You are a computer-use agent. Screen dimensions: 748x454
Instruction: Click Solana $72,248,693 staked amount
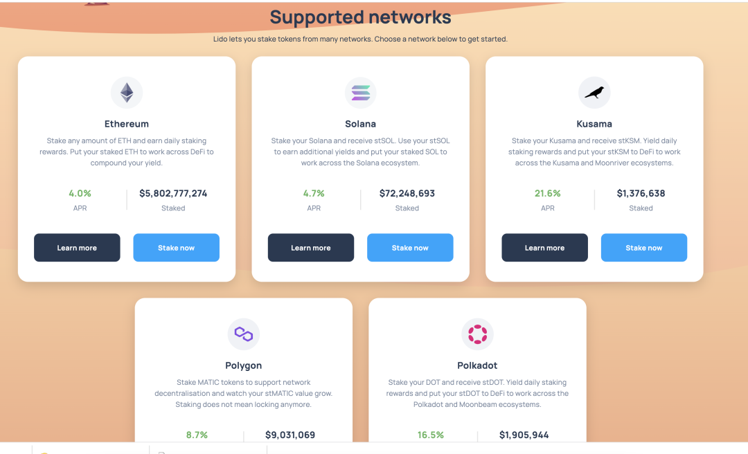coord(407,193)
